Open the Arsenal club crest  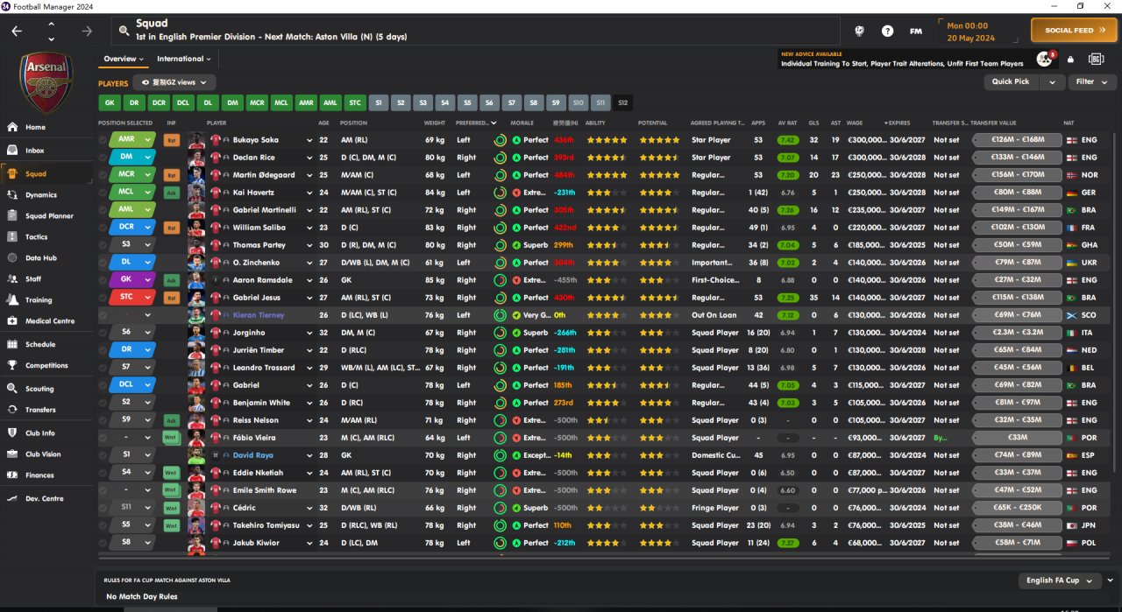46,82
